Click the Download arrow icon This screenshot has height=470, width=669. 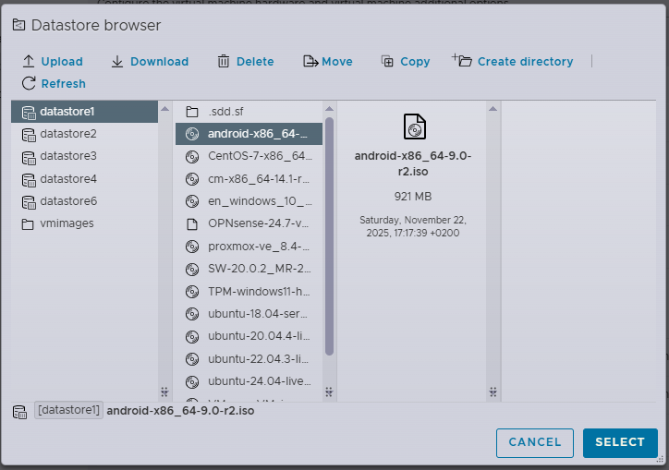pos(117,62)
